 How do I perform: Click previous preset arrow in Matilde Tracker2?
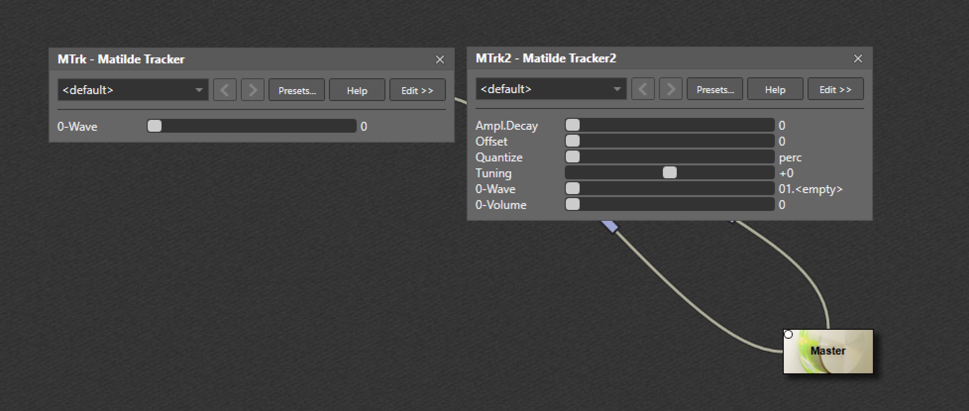click(643, 89)
